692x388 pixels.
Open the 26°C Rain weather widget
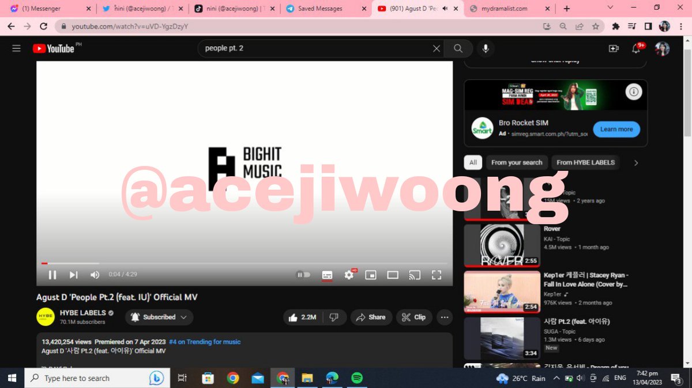[x=521, y=378]
